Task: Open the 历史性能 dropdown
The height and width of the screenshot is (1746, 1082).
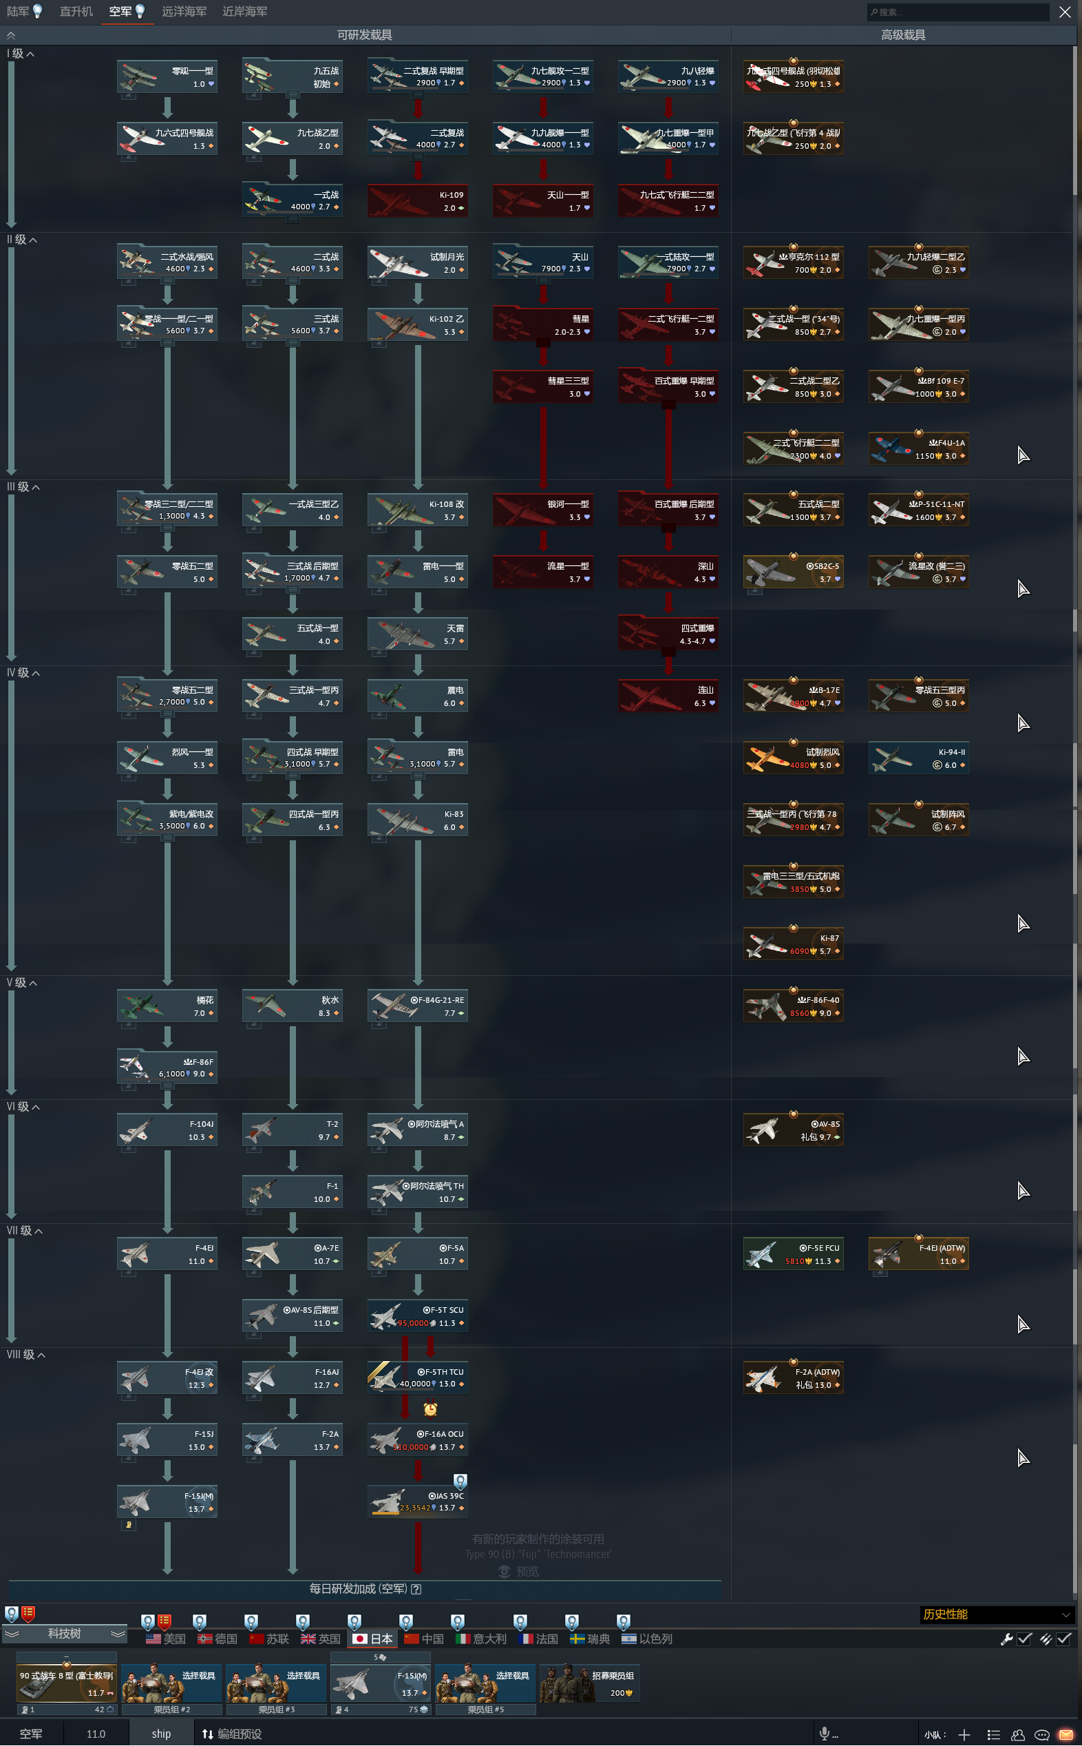Action: coord(996,1614)
